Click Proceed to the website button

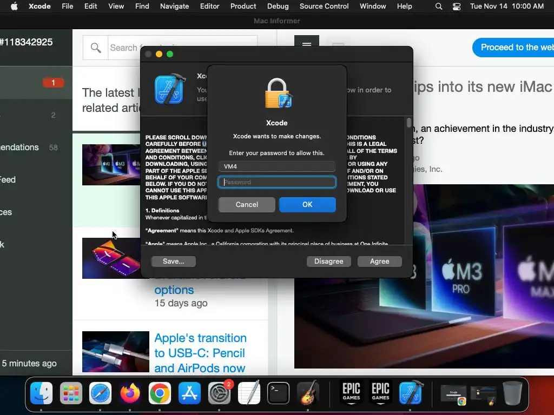click(x=513, y=48)
